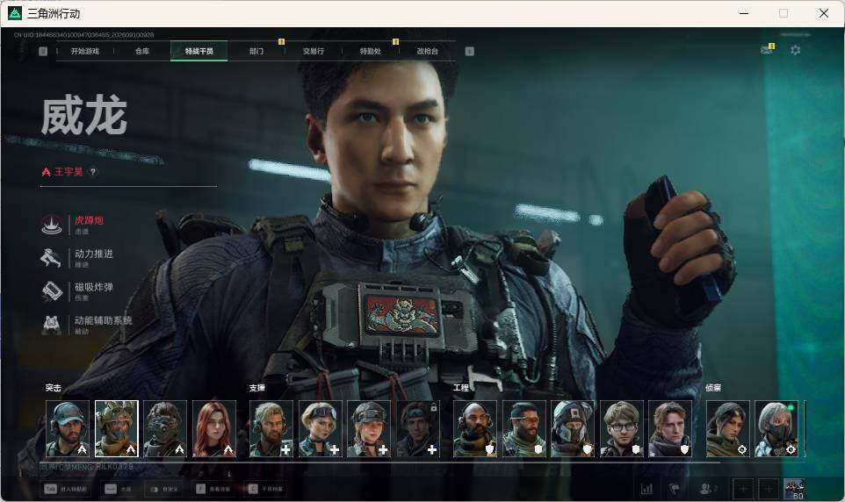Open the 特勤处 tab
Screen dimensions: 845x502
click(370, 51)
